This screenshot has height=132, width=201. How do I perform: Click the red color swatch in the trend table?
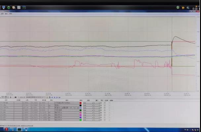(x=81, y=103)
